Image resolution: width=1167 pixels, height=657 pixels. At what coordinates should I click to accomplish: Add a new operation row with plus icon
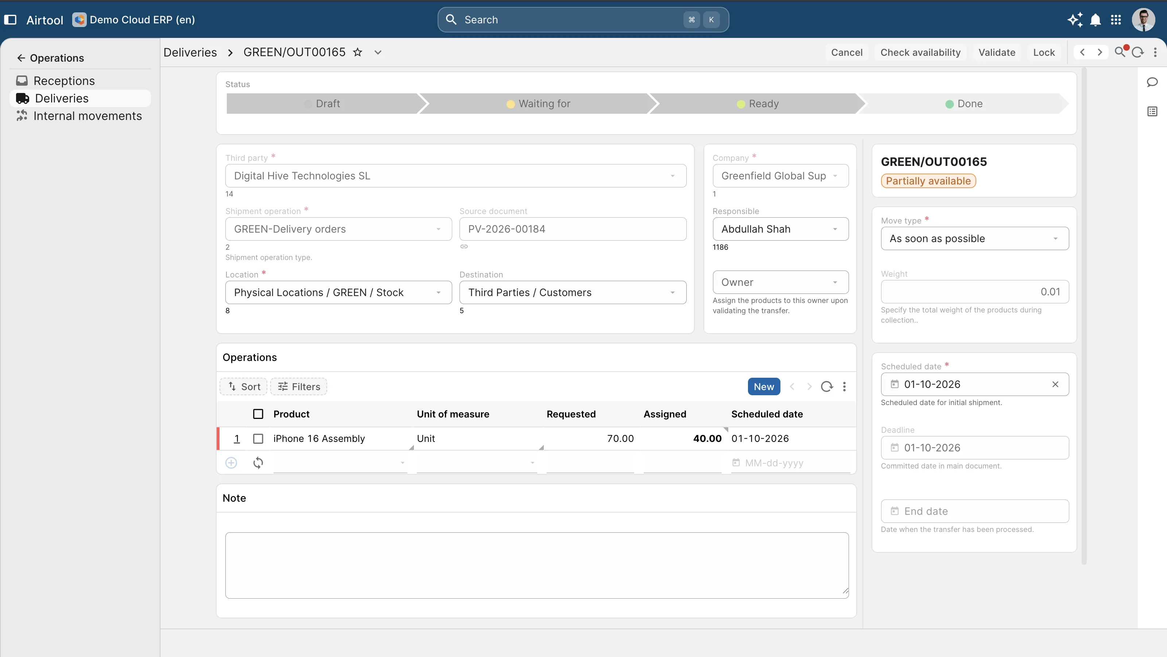(x=231, y=462)
